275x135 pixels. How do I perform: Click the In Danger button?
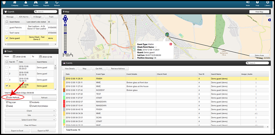click(37, 17)
